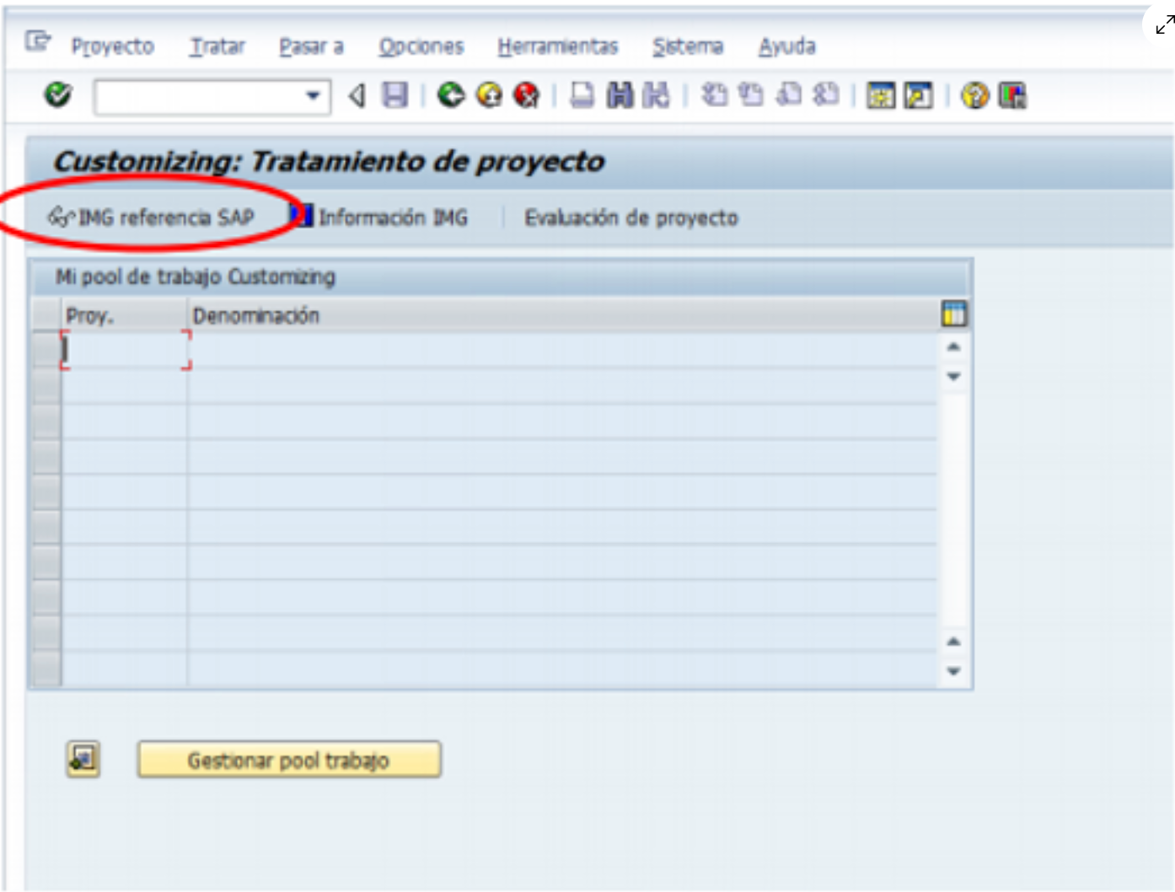Screen dimensions: 1175x892
Task: Click the yellow Help question mark icon
Action: pos(974,96)
